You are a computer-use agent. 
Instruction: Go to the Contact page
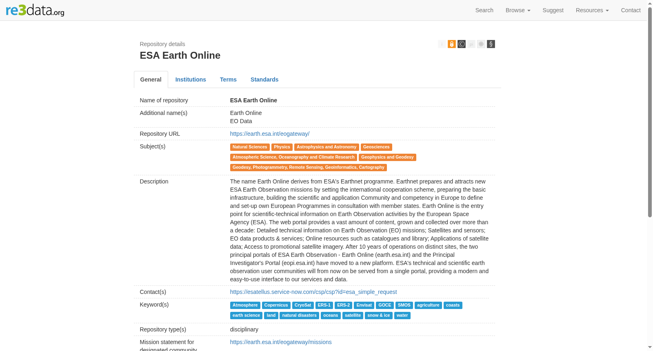pos(631,10)
